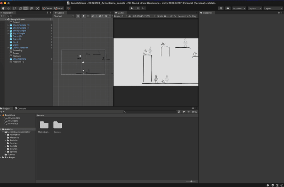Select the Rotate tool
This screenshot has height=187, width=284.
(15, 8)
